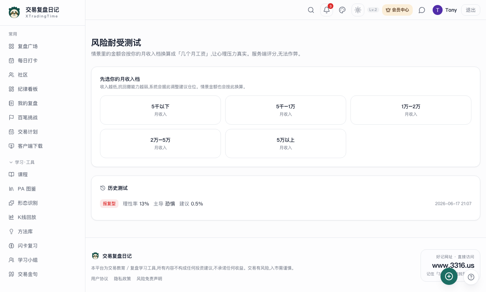Viewport: 486px width, 292px height.
Task: Click the 报复型 result tag
Action: [x=109, y=204]
